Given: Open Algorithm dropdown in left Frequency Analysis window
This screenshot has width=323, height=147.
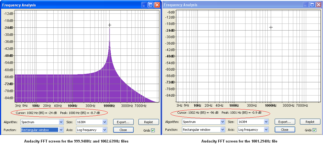Looking at the screenshot, I should (42, 122).
